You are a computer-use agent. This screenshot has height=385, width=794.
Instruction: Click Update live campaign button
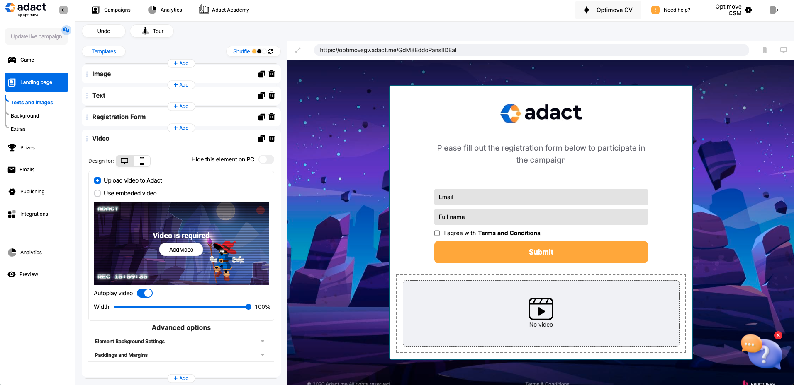(x=36, y=36)
